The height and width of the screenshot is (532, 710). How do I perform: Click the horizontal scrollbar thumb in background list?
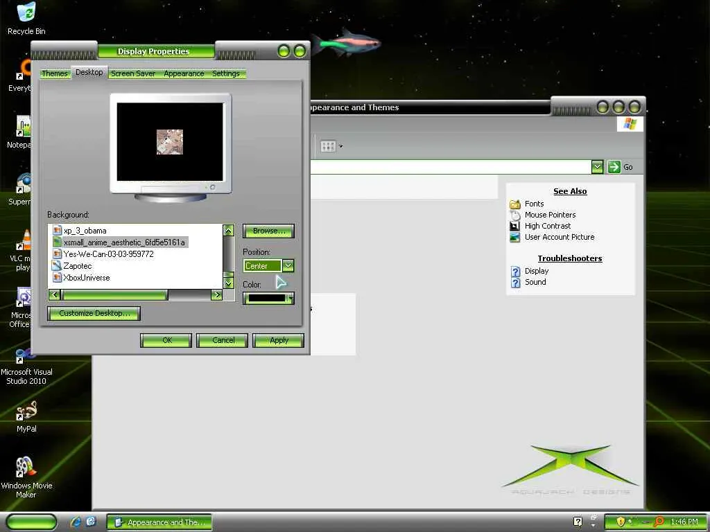click(x=115, y=295)
